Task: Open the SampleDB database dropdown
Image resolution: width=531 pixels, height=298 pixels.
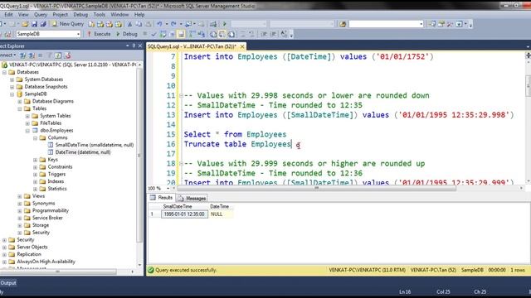Action: pyautogui.click(x=78, y=34)
